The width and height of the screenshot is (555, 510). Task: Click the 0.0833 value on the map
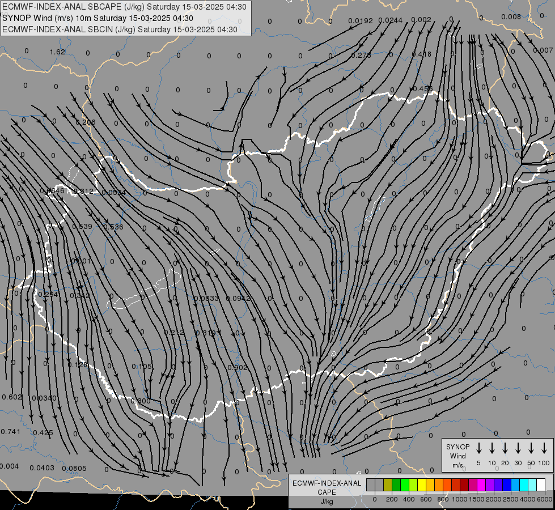[x=206, y=299]
